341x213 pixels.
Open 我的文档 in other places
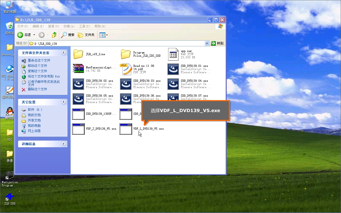[x=34, y=115]
